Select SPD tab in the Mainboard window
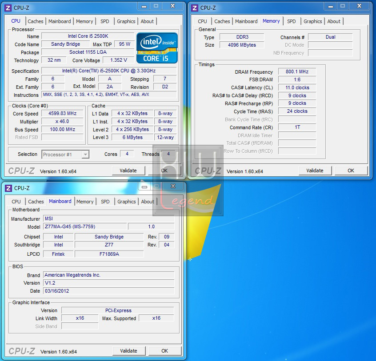The width and height of the screenshot is (376, 361). pyautogui.click(x=105, y=202)
